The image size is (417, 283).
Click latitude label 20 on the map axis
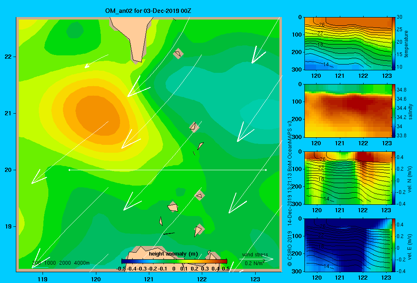tap(8, 170)
